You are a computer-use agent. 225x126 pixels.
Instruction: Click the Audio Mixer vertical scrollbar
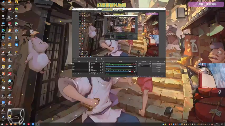137,67
